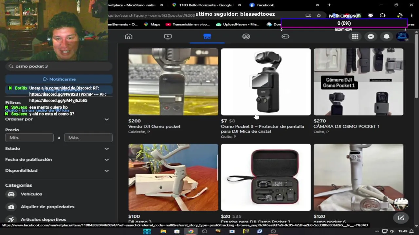The width and height of the screenshot is (419, 235).
Task: Close the Google Maps tab
Action: tap(240, 5)
